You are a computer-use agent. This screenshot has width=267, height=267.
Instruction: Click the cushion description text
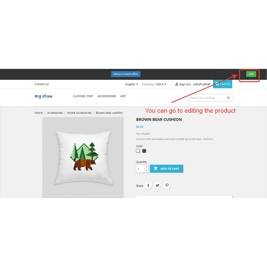[x=174, y=139]
